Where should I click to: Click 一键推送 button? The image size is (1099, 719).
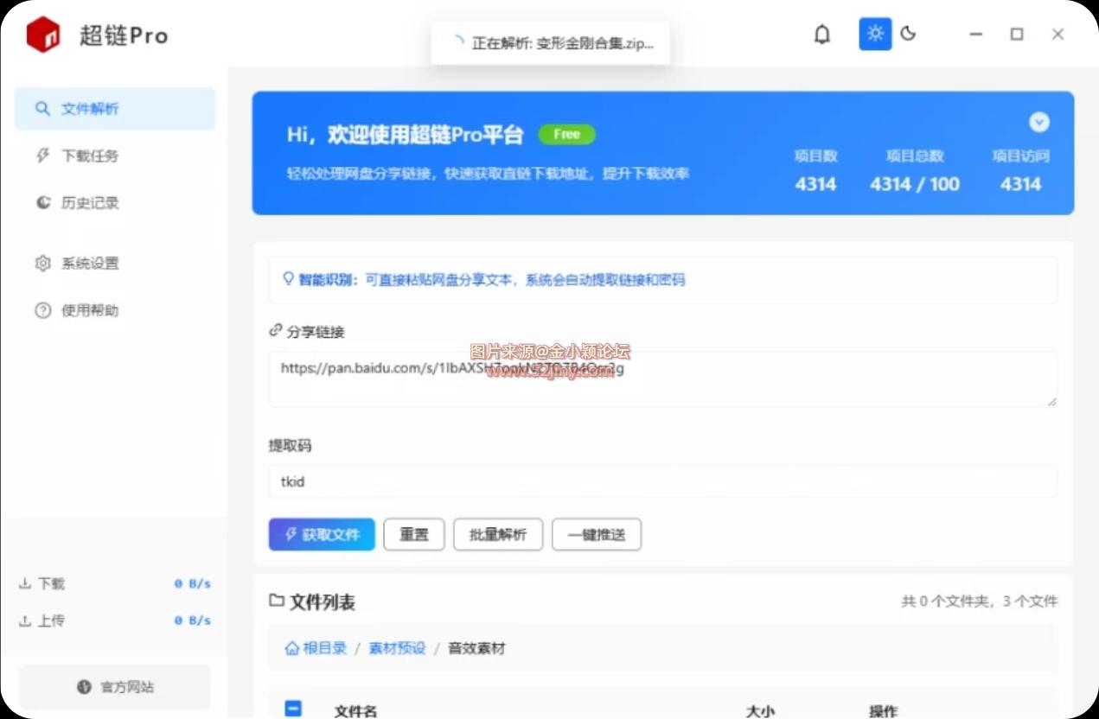[x=597, y=535]
